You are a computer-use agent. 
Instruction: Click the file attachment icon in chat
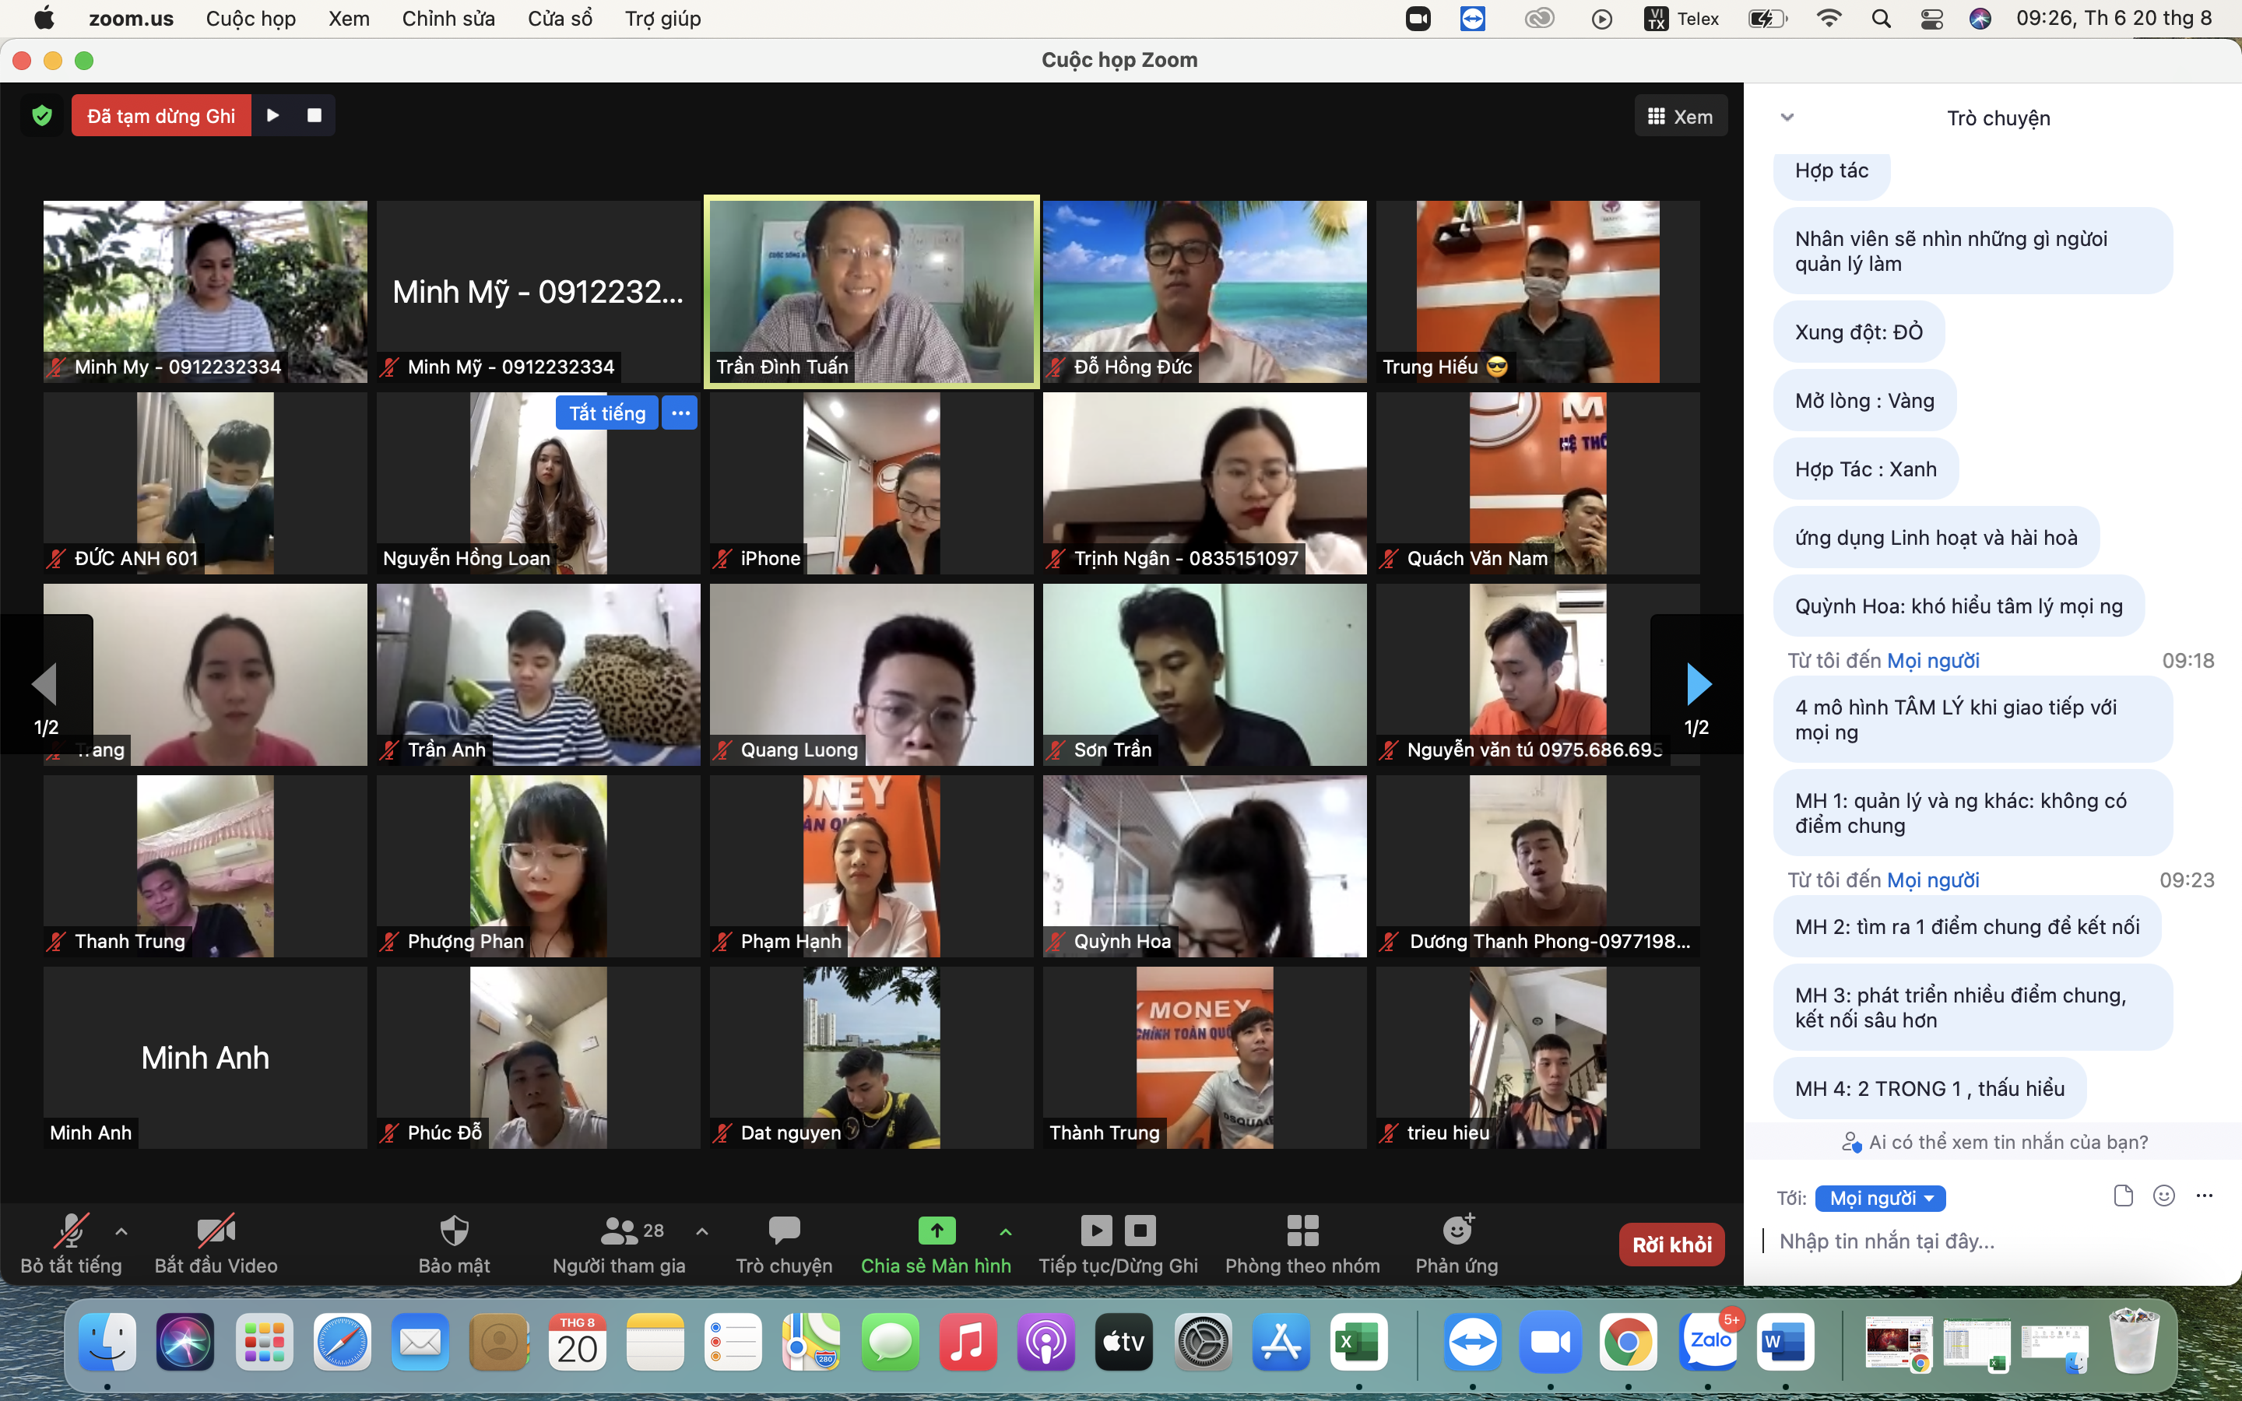pyautogui.click(x=2124, y=1196)
